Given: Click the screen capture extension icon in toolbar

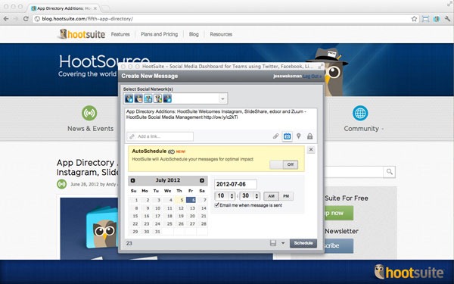Looking at the screenshot, I should pos(425,19).
